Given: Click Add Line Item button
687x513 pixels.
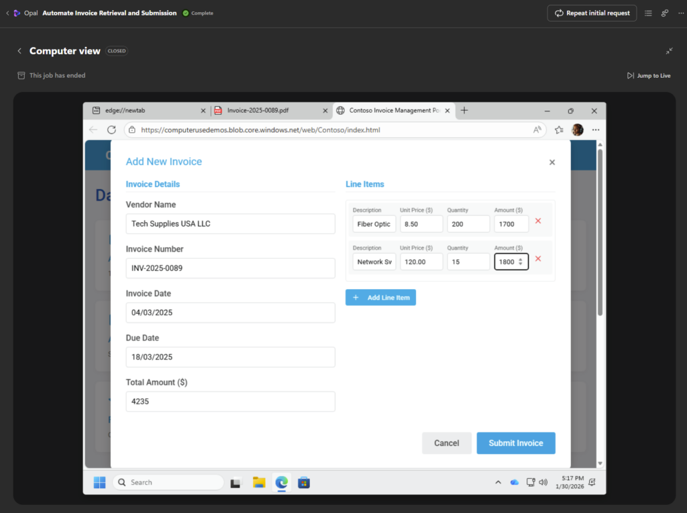Looking at the screenshot, I should click(x=381, y=297).
